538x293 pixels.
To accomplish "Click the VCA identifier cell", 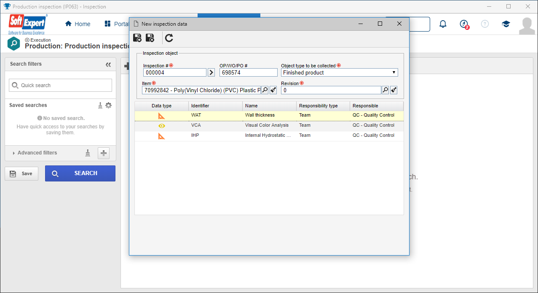I will tap(196, 125).
